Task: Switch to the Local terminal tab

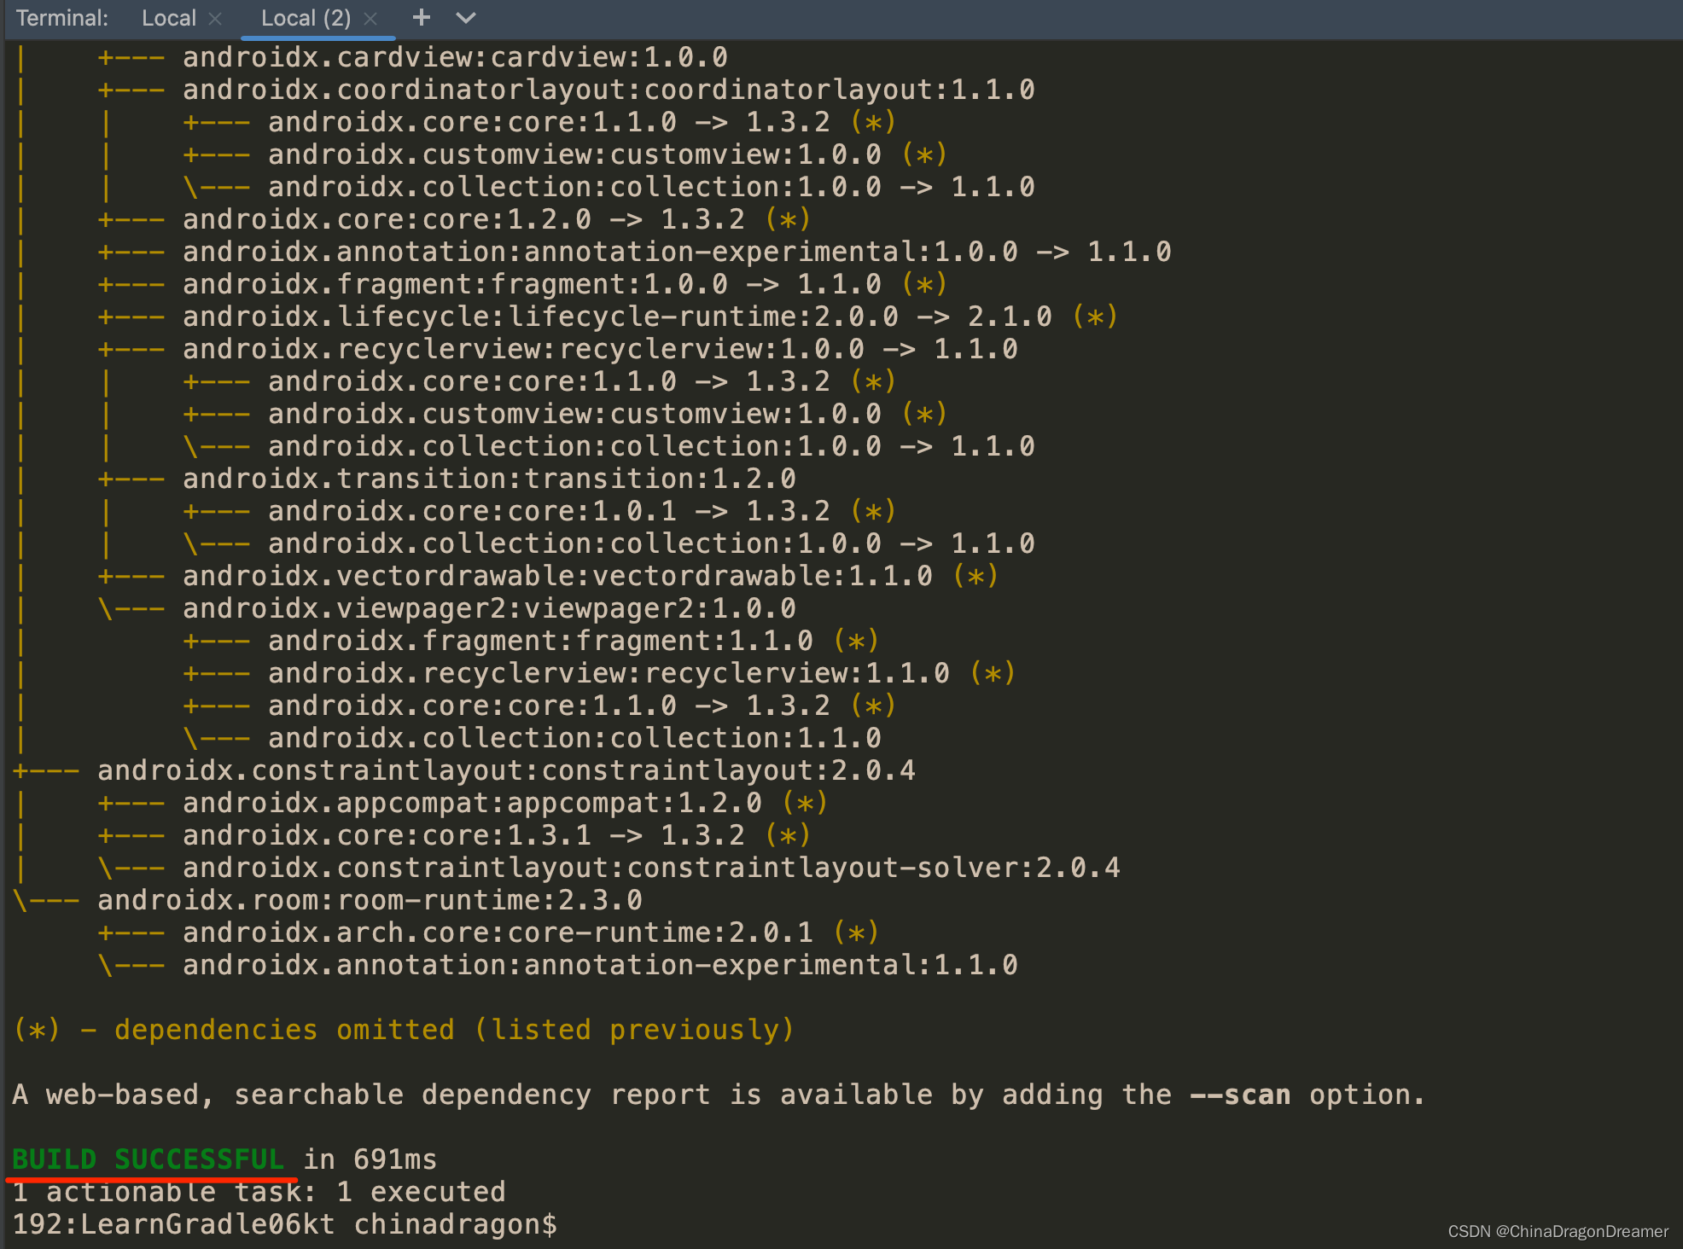Action: coord(169,18)
